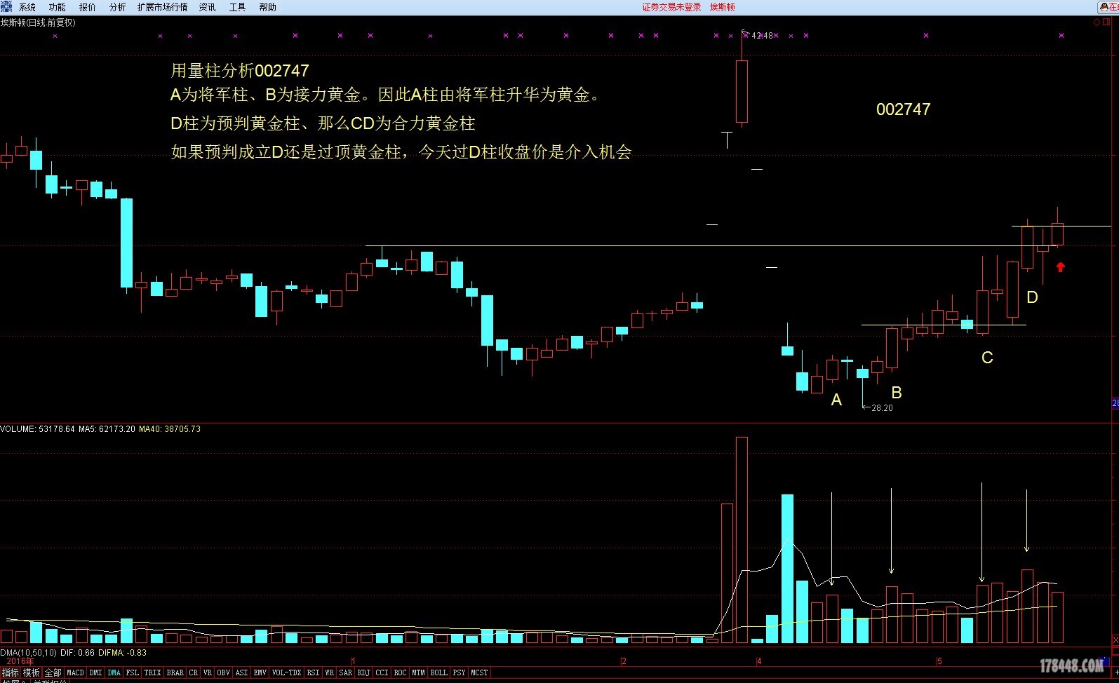Click the DIF: 0.66 value

point(78,653)
